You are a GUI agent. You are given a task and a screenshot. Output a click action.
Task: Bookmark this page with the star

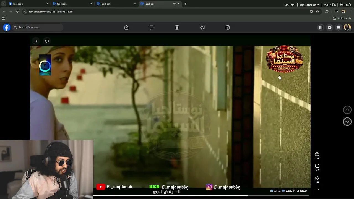pos(317,12)
